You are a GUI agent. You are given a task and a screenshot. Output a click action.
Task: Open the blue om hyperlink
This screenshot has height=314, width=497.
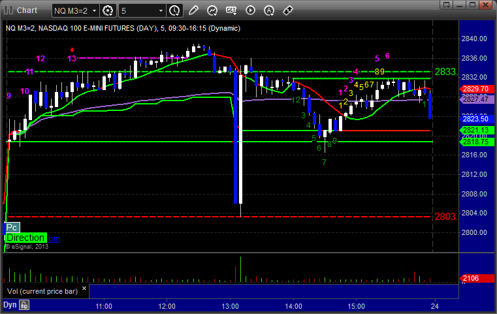(54, 238)
